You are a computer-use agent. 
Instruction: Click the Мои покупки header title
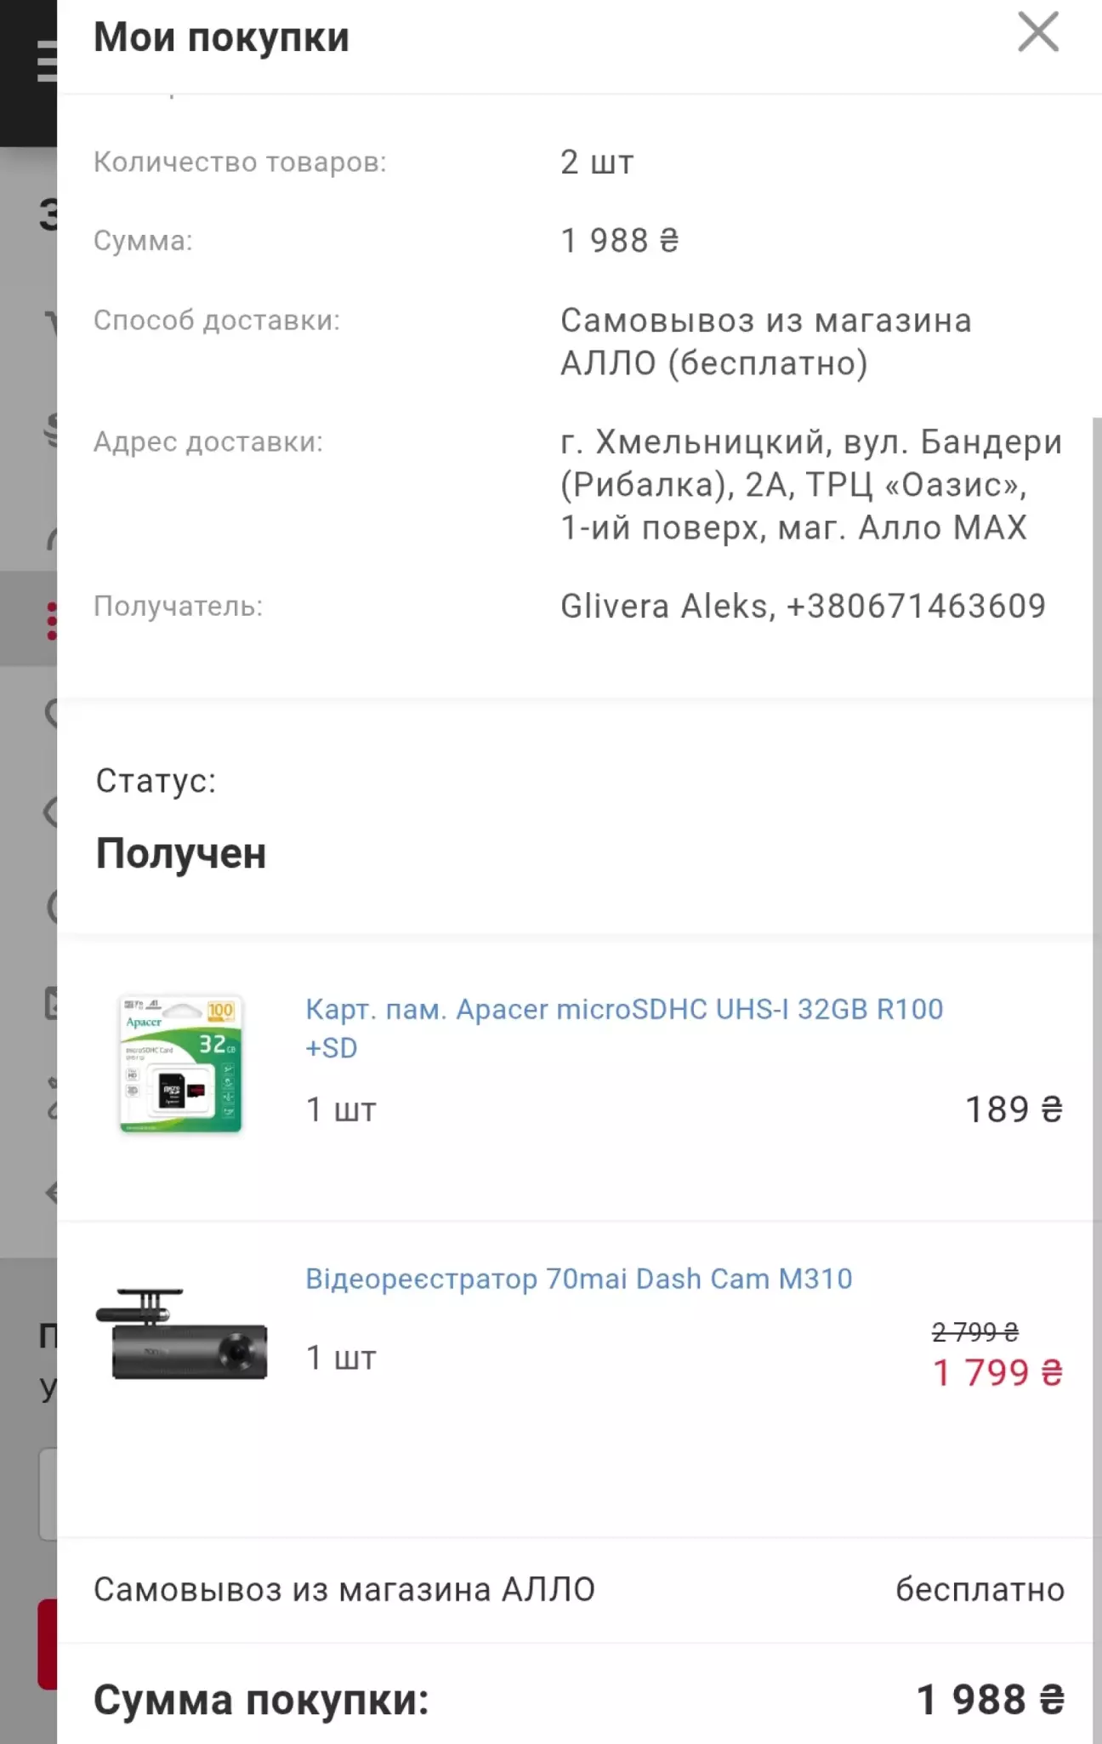(x=221, y=37)
